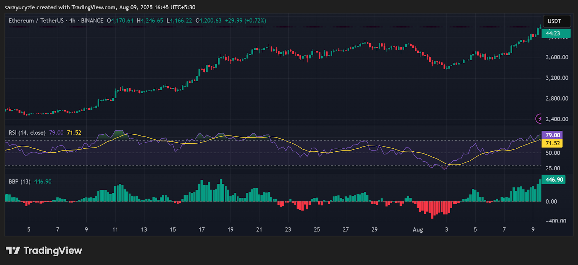Select the 4h interval label
The width and height of the screenshot is (578, 265).
tap(72, 21)
